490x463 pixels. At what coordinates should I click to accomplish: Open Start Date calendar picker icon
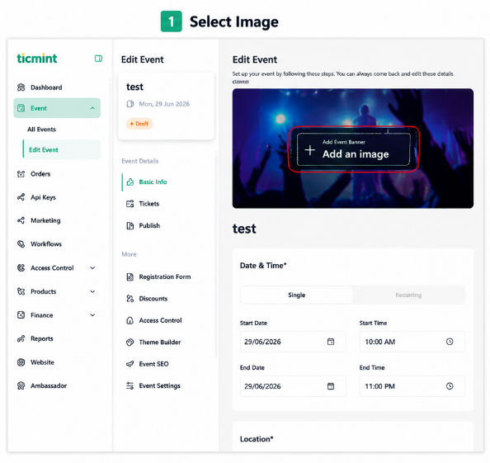coord(331,342)
